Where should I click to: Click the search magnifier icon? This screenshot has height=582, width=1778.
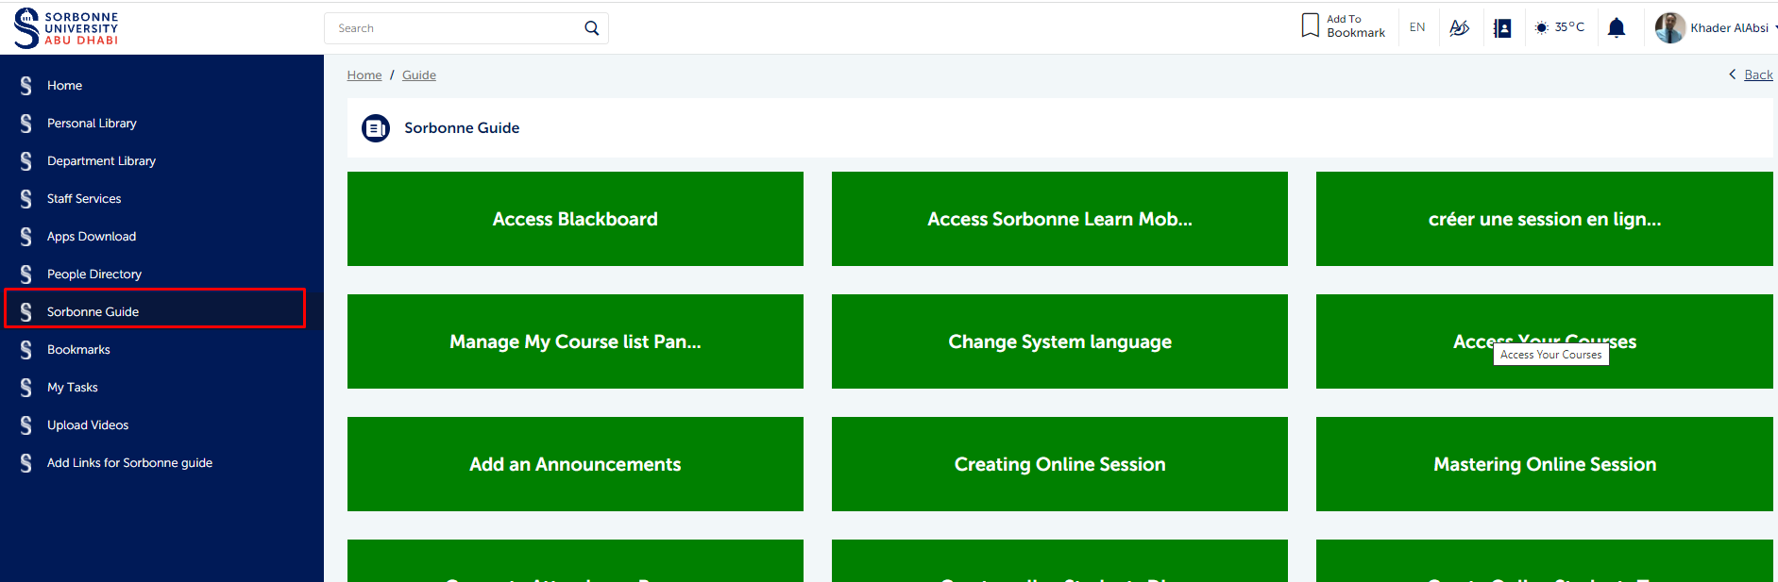tap(591, 28)
